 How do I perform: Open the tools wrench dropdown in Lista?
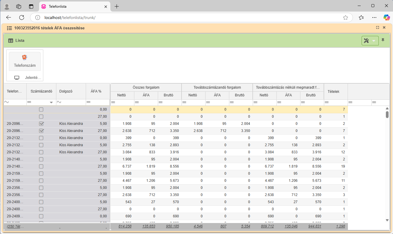pyautogui.click(x=370, y=41)
